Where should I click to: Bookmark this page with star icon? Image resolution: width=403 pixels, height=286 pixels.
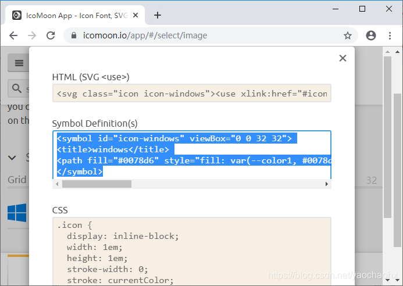(x=348, y=35)
